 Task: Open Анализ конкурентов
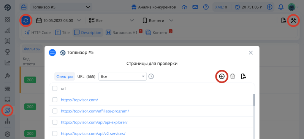click(154, 7)
